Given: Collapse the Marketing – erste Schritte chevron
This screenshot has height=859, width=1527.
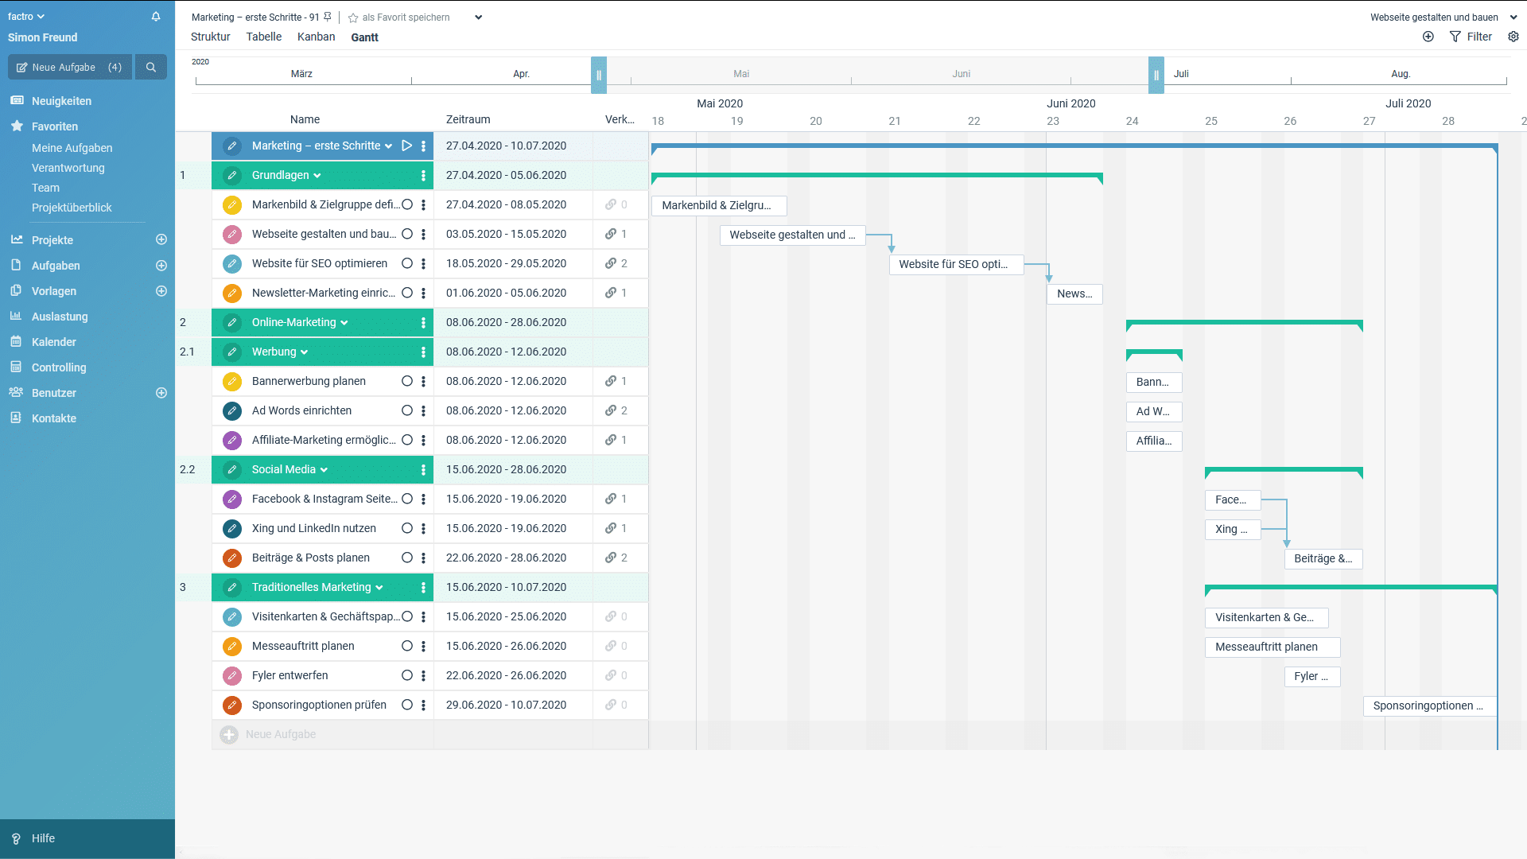Looking at the screenshot, I should [x=388, y=146].
